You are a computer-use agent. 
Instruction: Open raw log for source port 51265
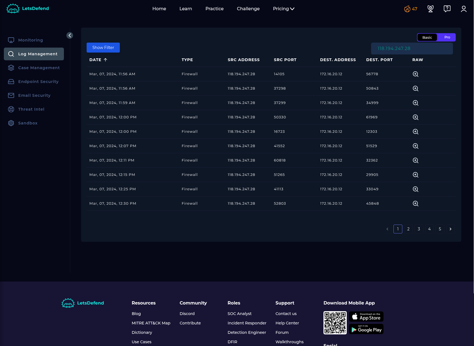(415, 175)
